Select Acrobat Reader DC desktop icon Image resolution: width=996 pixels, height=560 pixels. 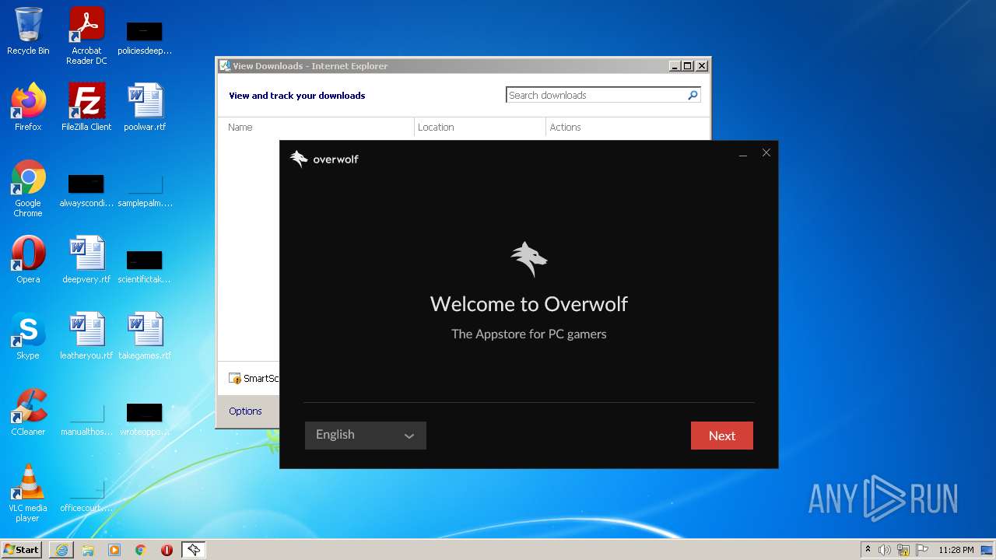86,36
